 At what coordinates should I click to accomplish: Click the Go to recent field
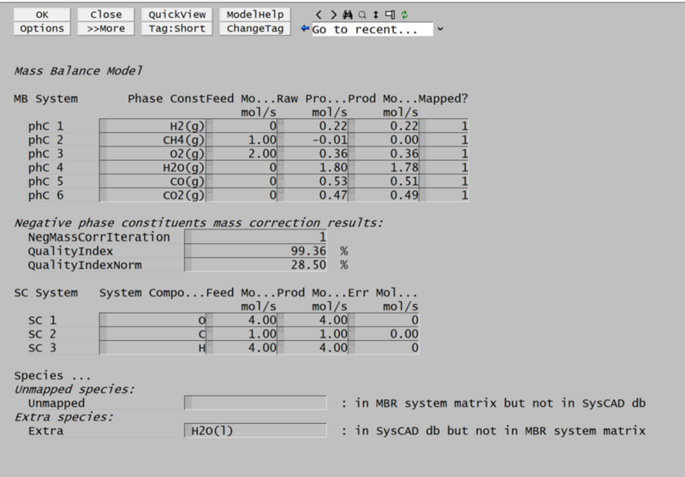tap(372, 29)
